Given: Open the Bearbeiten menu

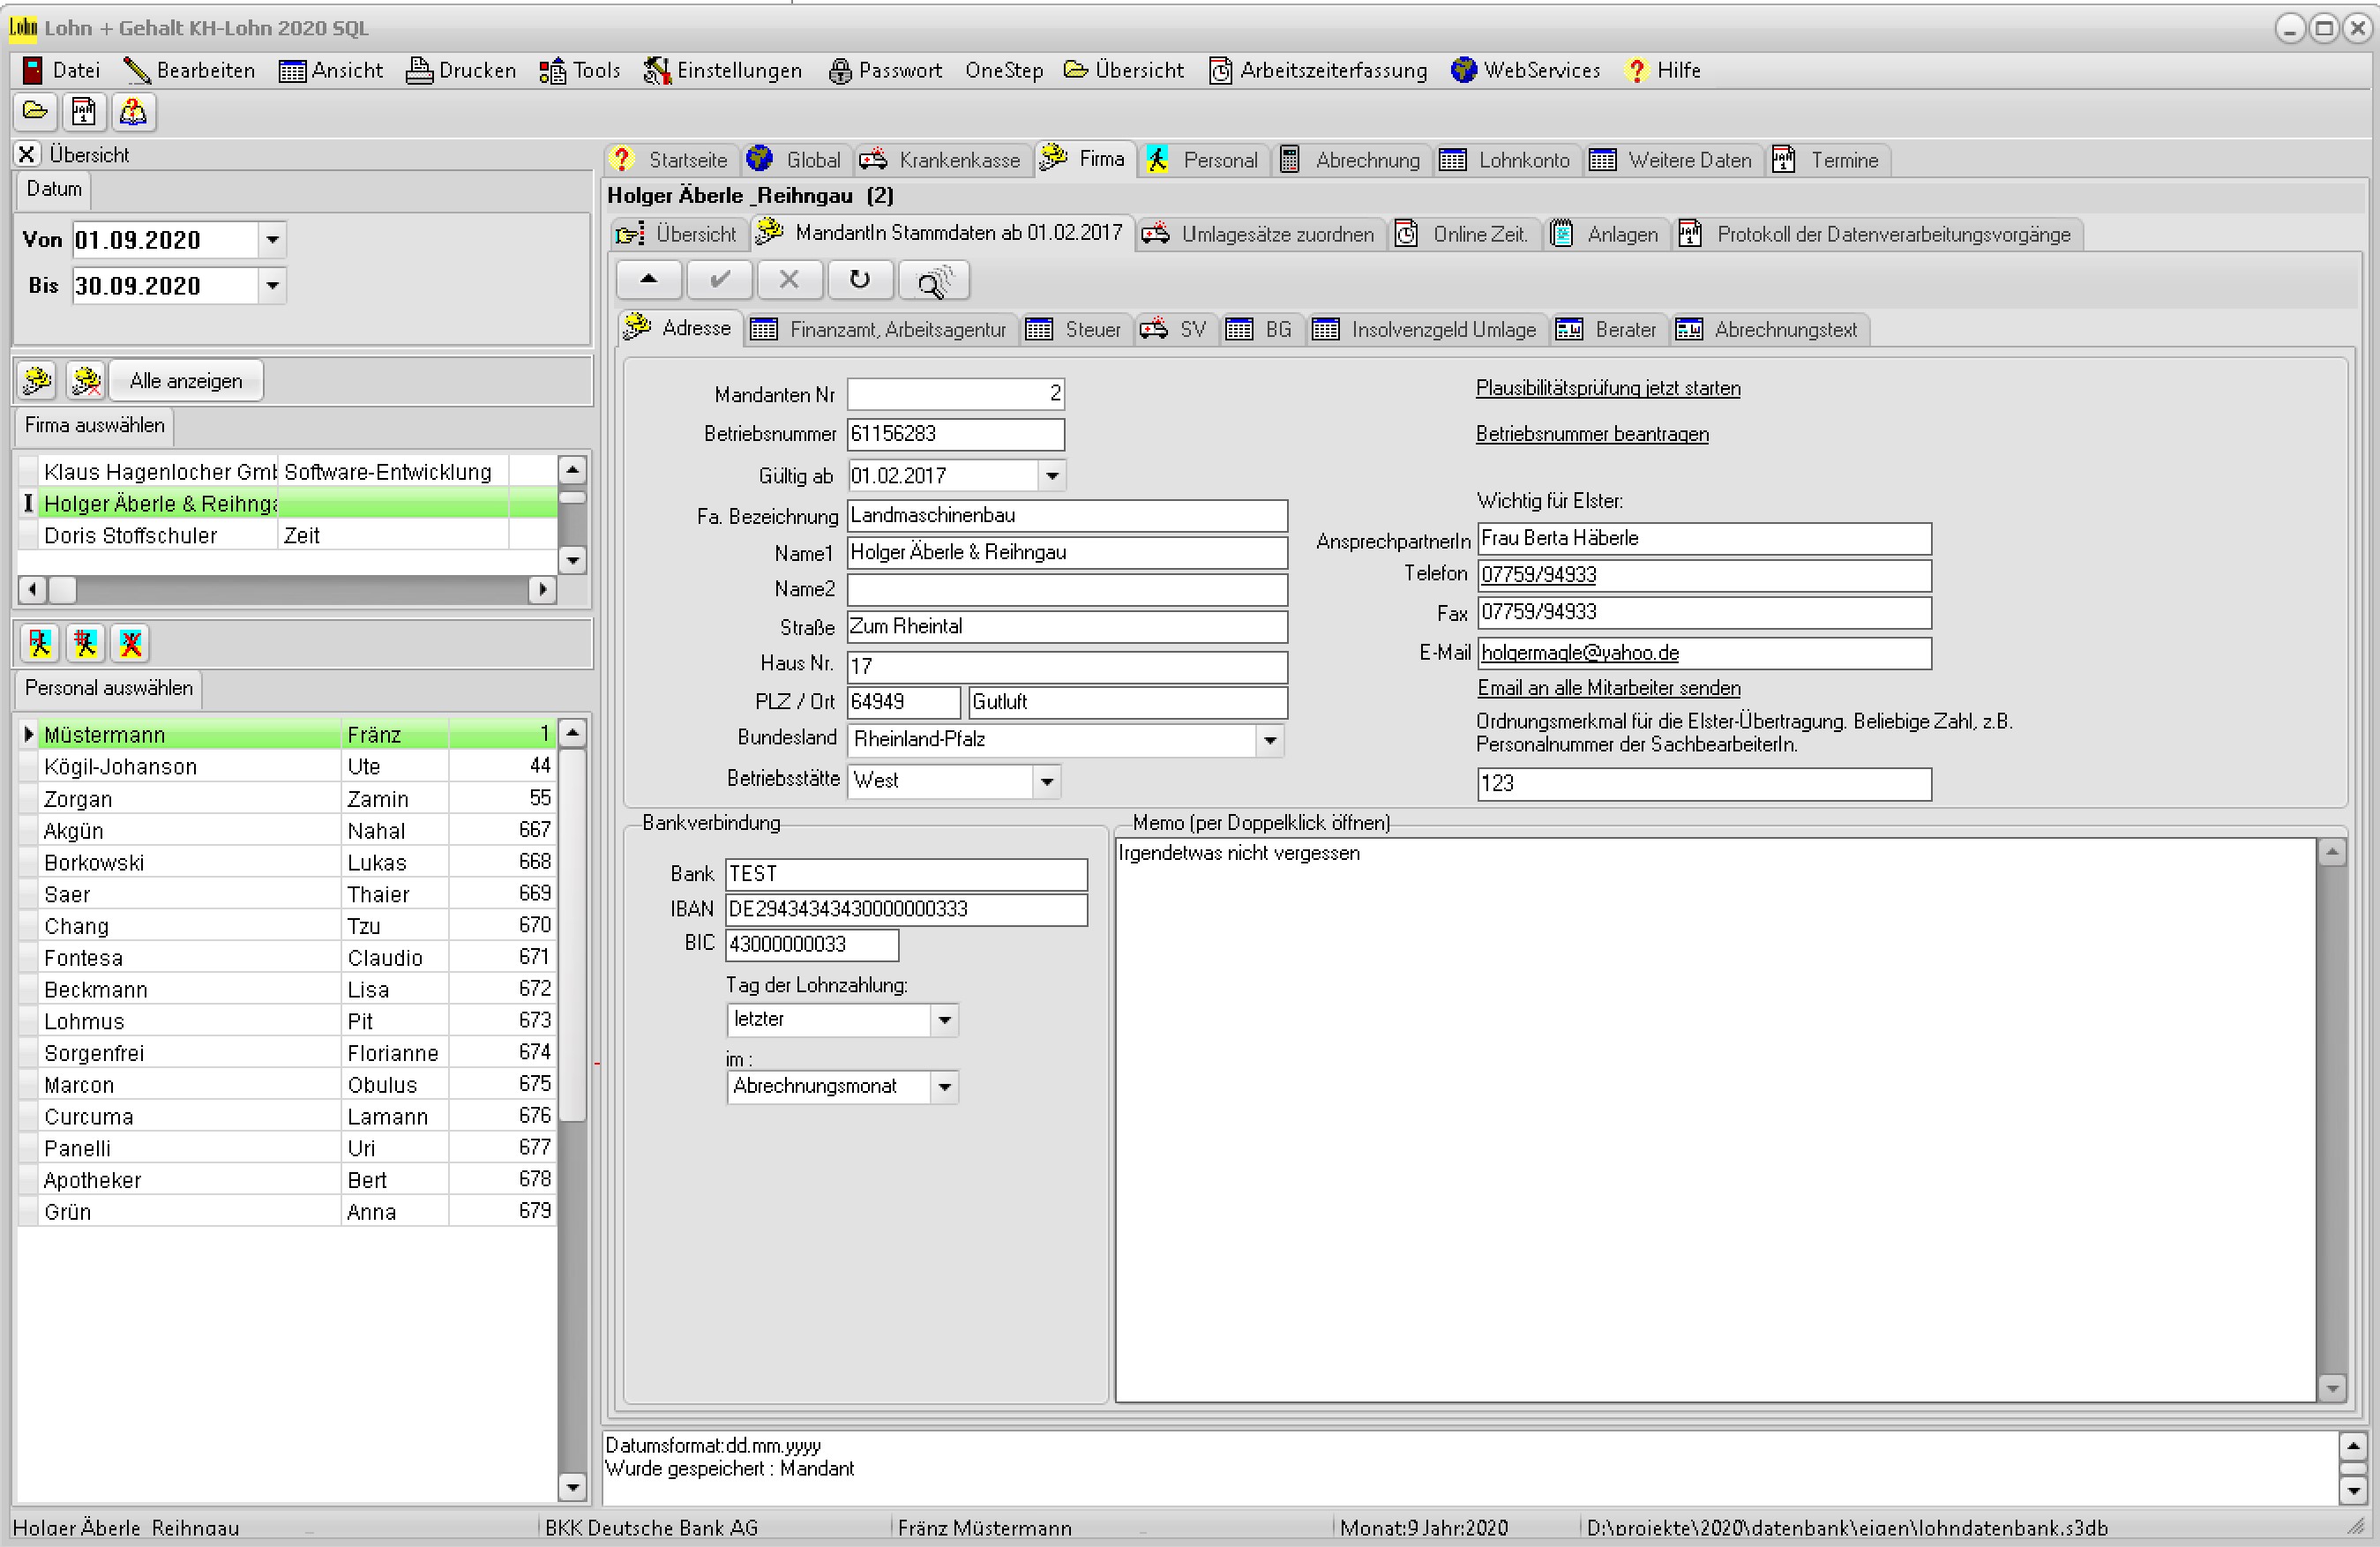Looking at the screenshot, I should (x=189, y=70).
